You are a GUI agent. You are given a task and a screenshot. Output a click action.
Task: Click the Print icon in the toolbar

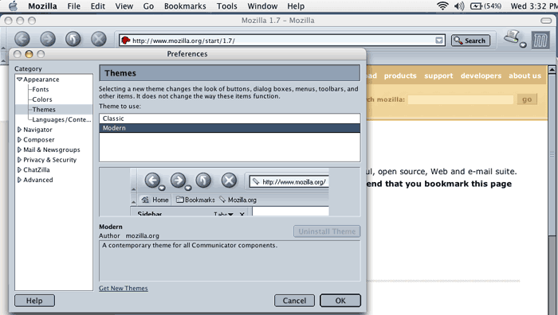[x=512, y=37]
